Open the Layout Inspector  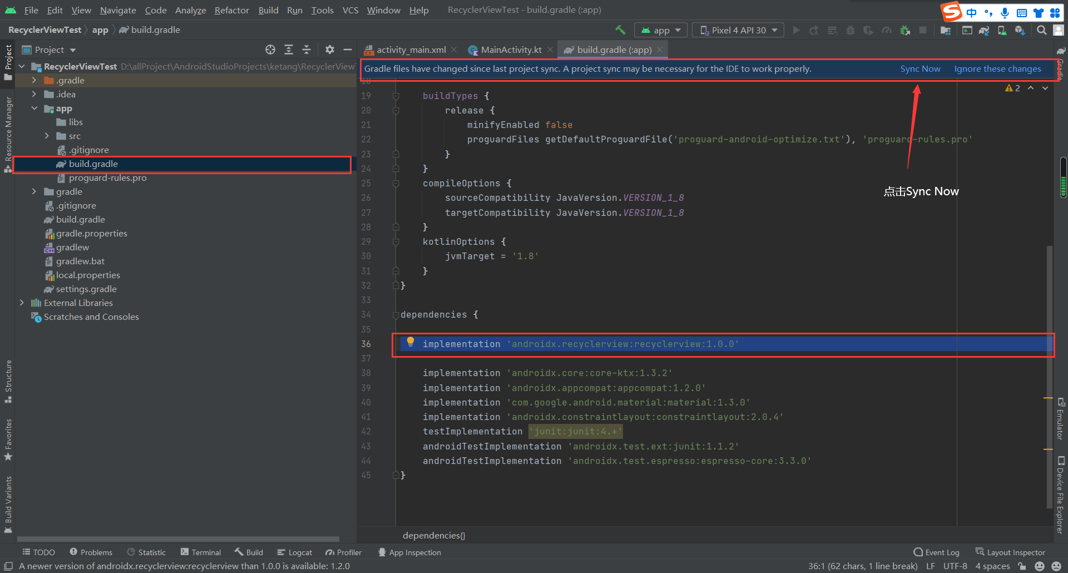1010,552
